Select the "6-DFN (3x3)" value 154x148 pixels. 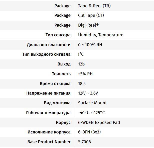[89, 132]
